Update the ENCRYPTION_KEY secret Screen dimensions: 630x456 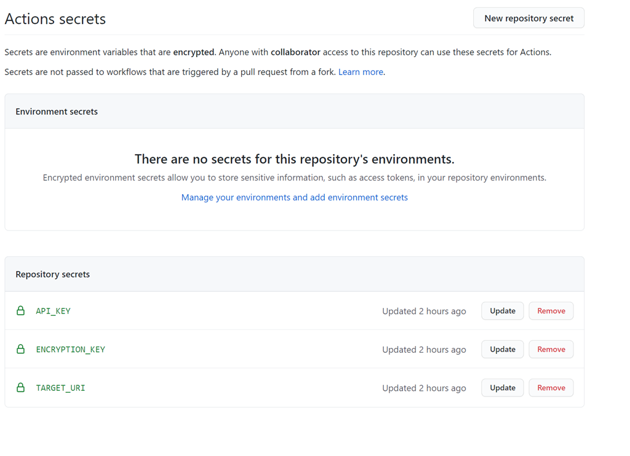click(x=502, y=349)
